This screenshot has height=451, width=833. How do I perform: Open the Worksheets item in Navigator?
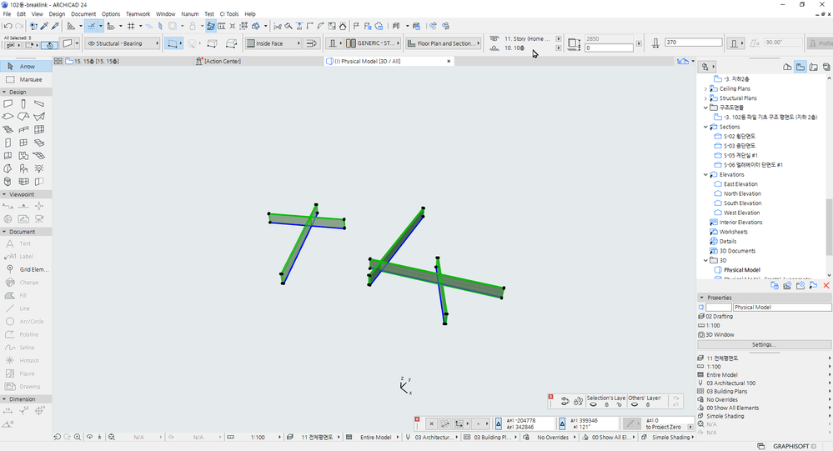(733, 232)
